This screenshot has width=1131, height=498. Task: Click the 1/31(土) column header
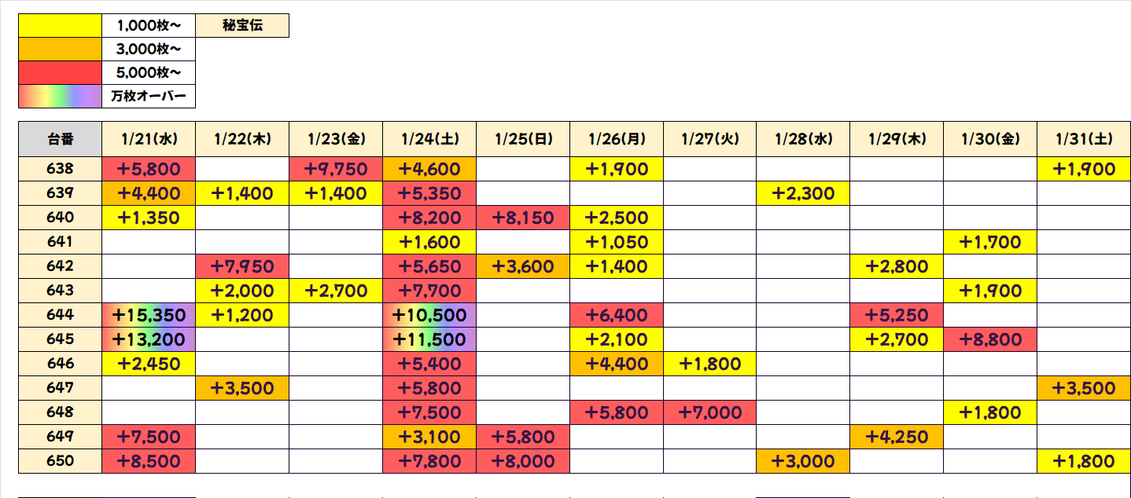pos(1084,139)
